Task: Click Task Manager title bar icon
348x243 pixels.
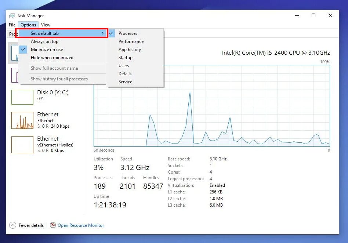Action: coord(12,16)
